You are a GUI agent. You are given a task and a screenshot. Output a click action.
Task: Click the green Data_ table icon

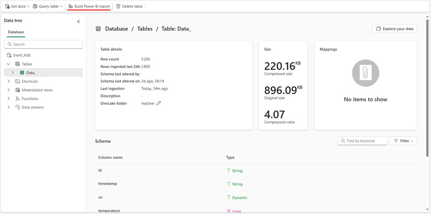[22, 73]
